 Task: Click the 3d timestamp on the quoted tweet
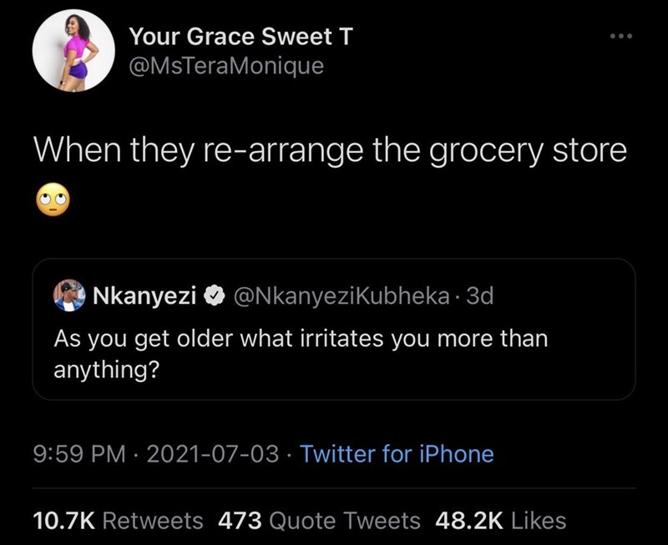coord(480,296)
